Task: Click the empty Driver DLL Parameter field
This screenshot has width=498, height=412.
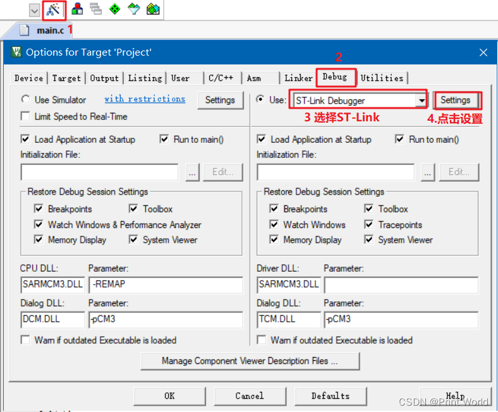Action: point(401,284)
